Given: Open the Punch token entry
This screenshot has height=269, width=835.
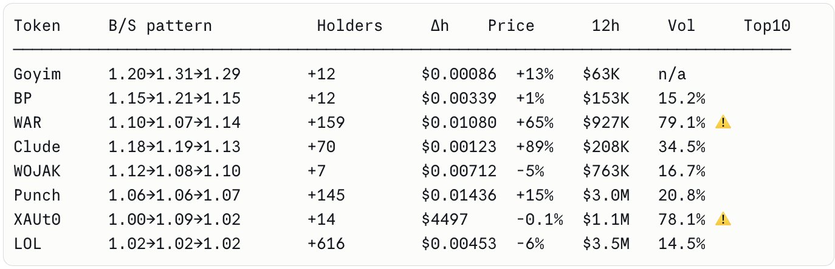Looking at the screenshot, I should tap(37, 196).
